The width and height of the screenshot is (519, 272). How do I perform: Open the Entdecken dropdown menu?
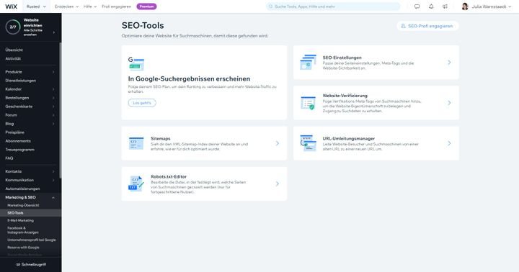pyautogui.click(x=66, y=6)
